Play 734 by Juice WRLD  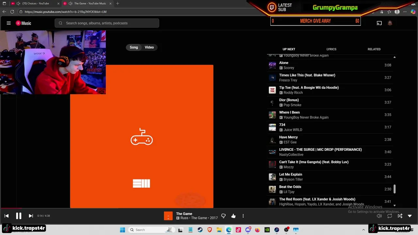pyautogui.click(x=330, y=127)
